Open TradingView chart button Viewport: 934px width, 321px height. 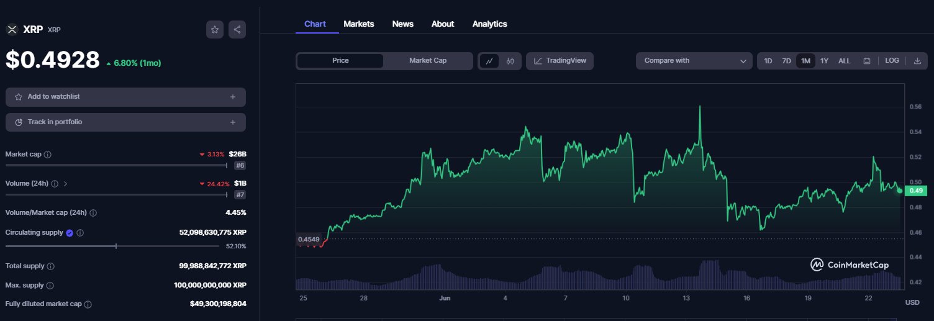click(560, 61)
